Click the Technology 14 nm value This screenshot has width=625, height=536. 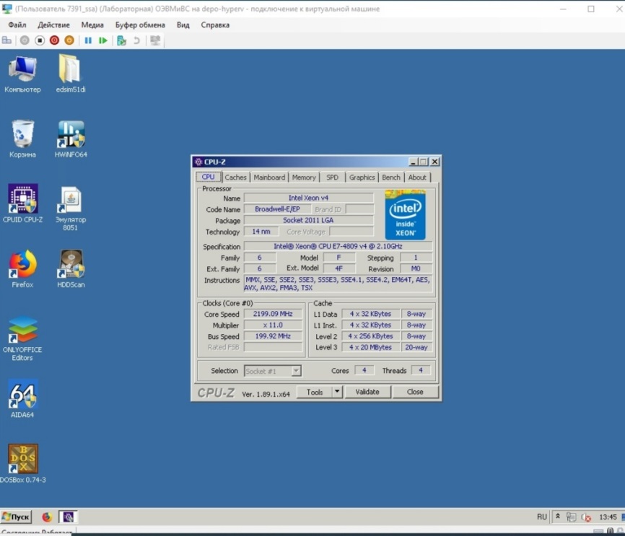pyautogui.click(x=261, y=232)
